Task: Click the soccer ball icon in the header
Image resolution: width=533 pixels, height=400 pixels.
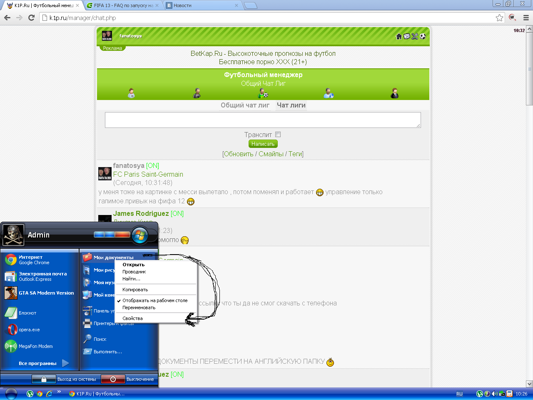Action: 423,36
